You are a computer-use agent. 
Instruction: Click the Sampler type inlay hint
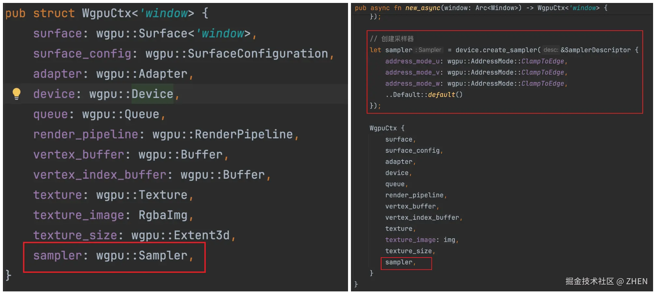click(429, 50)
